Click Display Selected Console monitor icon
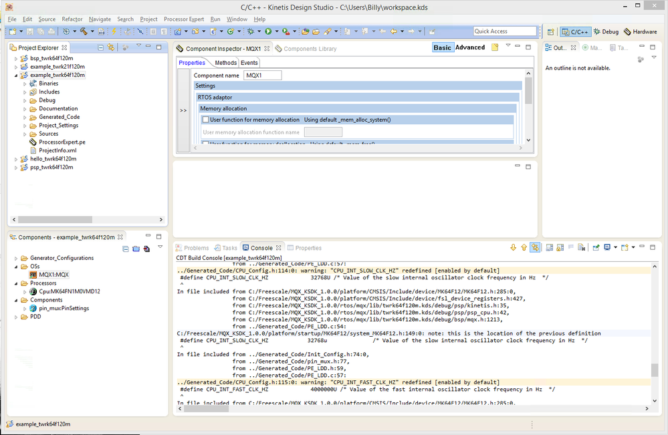 (x=607, y=248)
